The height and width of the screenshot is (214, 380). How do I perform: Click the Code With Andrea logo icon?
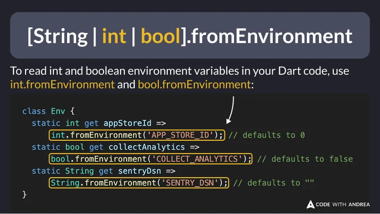(311, 205)
